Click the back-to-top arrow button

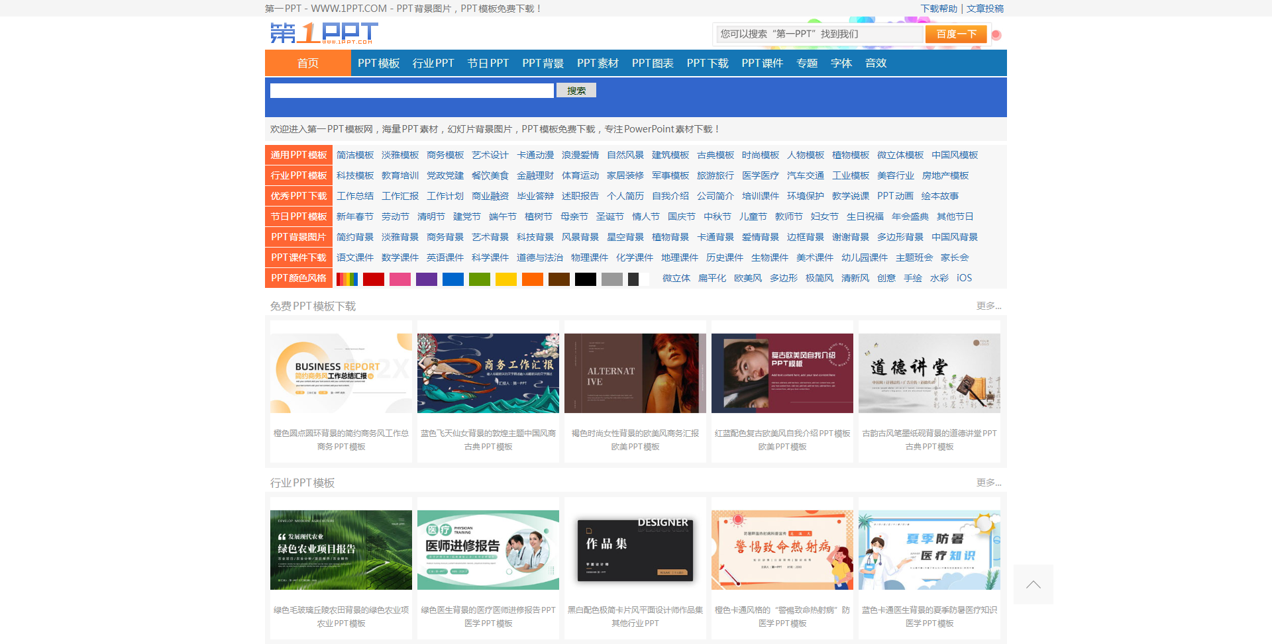[x=1033, y=584]
